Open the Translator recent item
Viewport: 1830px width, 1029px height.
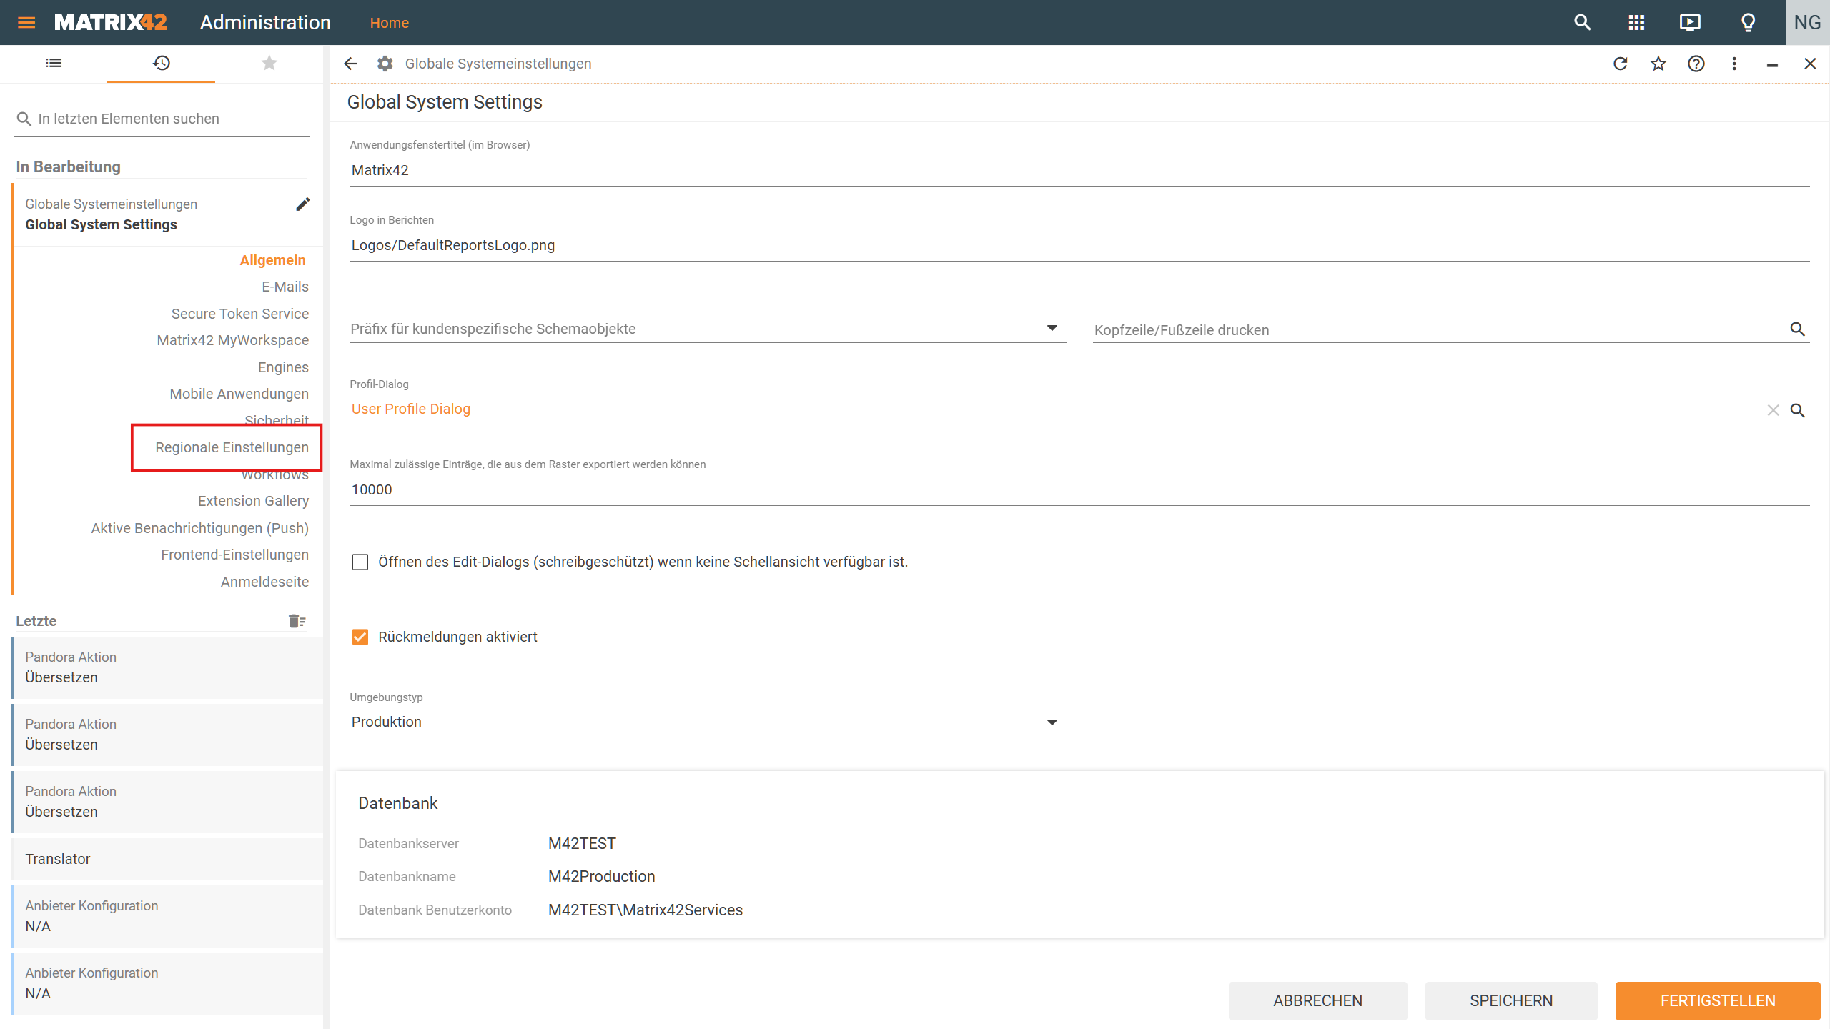point(167,859)
